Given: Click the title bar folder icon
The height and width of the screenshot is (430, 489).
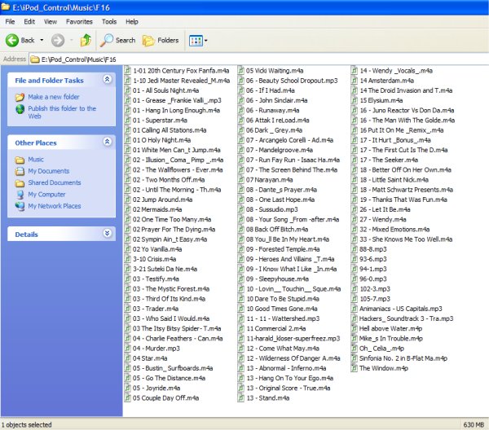Looking at the screenshot, I should coord(6,7).
